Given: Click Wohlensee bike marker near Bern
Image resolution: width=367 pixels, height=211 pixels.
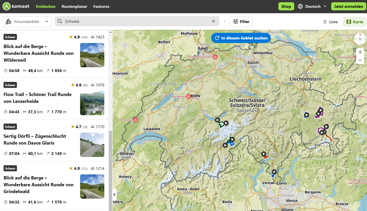Looking at the screenshot, I should (x=188, y=97).
